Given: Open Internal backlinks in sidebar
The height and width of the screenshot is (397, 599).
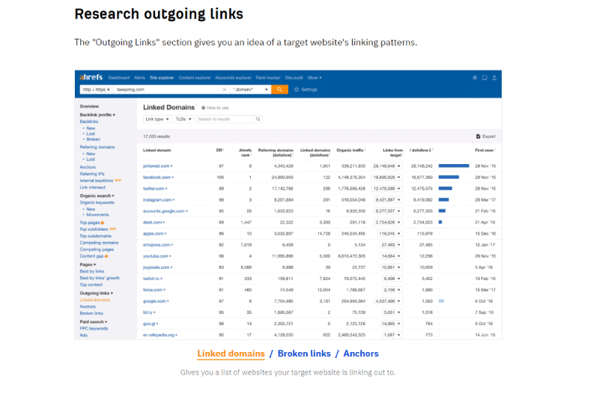Looking at the screenshot, I should click(x=97, y=181).
